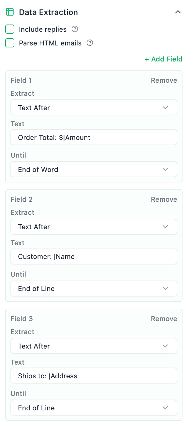Open the Extract dropdown for Field 2
Image resolution: width=191 pixels, height=429 pixels.
(x=94, y=227)
